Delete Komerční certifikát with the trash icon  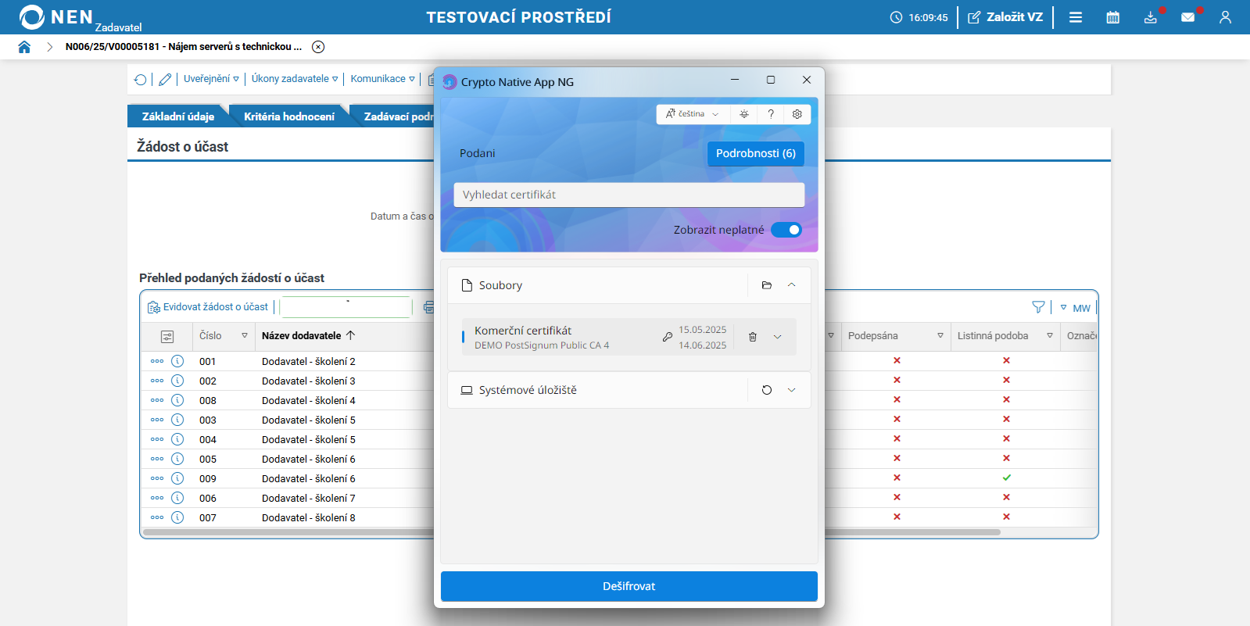[753, 337]
